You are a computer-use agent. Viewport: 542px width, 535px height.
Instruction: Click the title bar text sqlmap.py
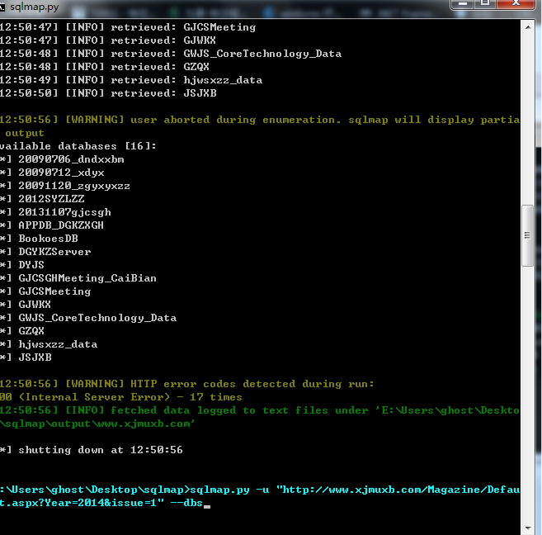point(34,7)
